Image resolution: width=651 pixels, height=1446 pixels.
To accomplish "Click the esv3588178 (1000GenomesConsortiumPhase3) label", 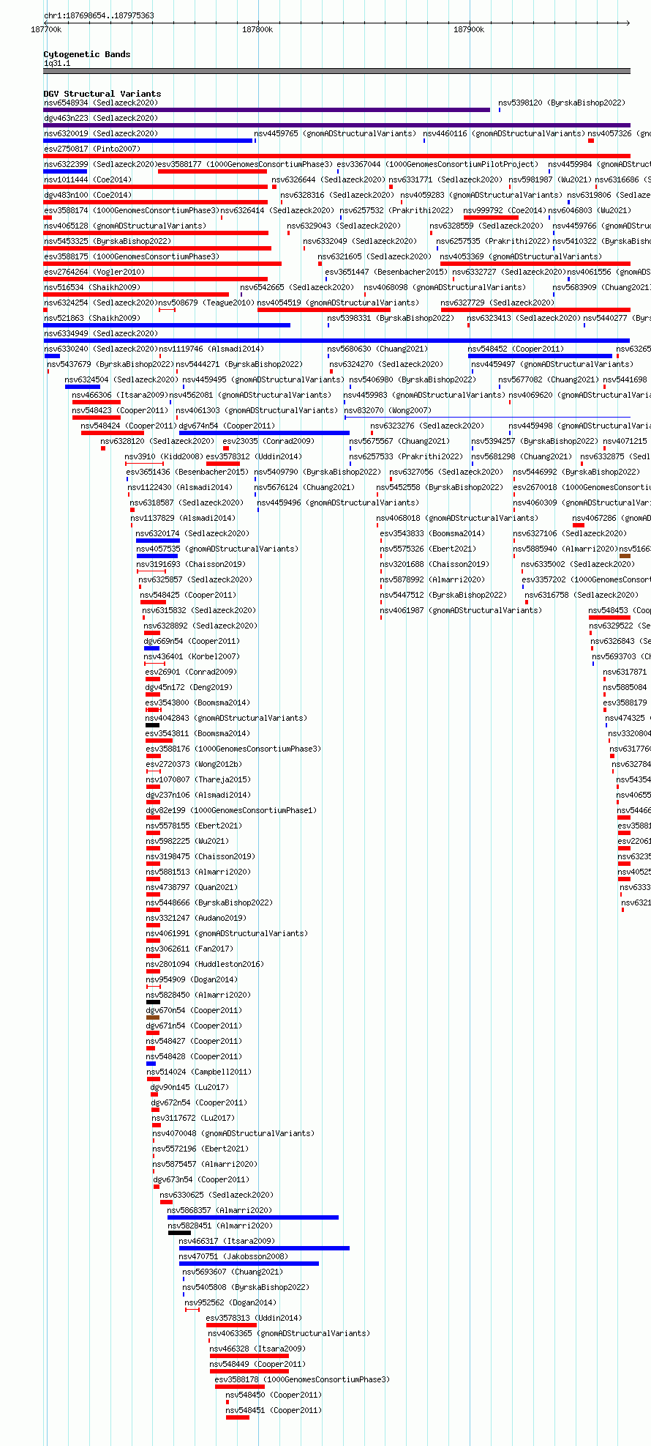I will [x=302, y=1380].
